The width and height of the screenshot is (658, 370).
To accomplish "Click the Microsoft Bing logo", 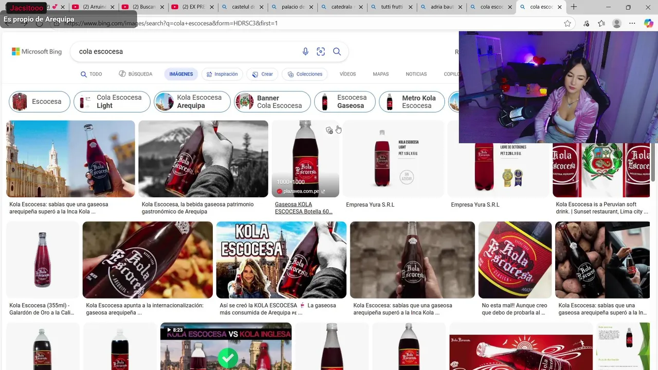I will pyautogui.click(x=36, y=51).
